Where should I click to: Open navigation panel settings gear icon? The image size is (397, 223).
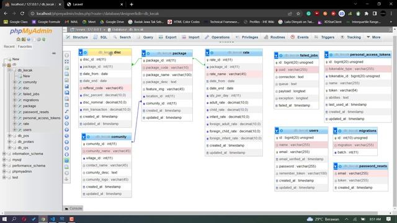pos(38,40)
